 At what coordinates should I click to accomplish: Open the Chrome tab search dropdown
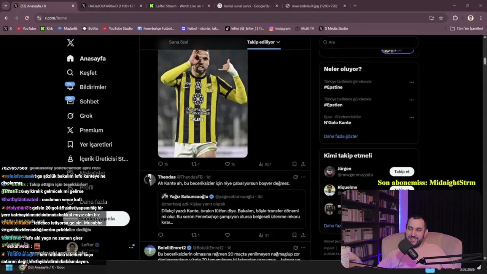click(6, 6)
